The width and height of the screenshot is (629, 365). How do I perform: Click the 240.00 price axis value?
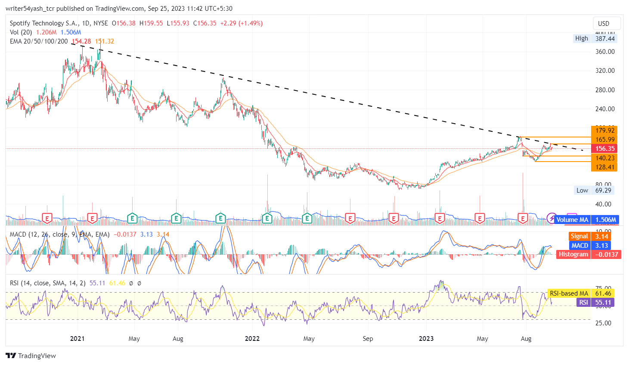coord(605,109)
